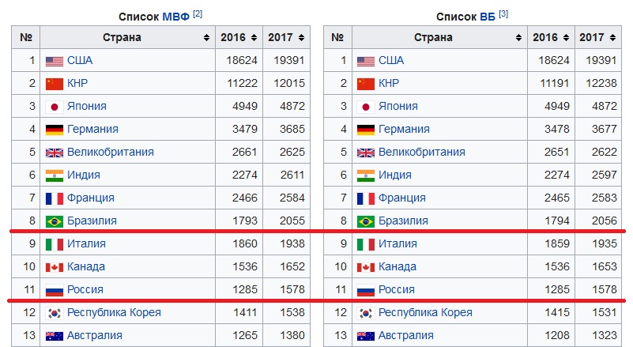The image size is (633, 347).
Task: Sort IMF table by 2017 column
Action: [301, 38]
